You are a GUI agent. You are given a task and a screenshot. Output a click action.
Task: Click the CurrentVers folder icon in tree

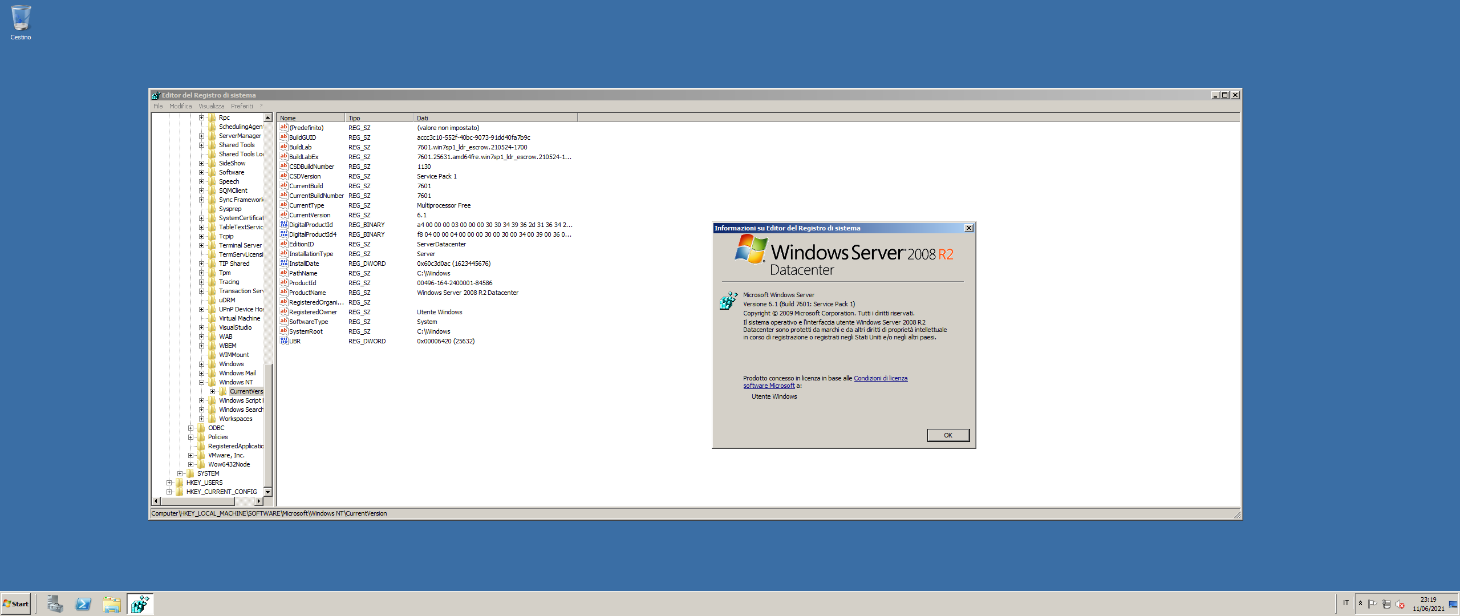pyautogui.click(x=223, y=391)
